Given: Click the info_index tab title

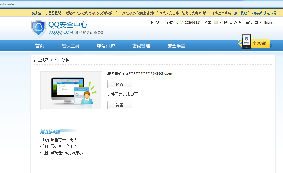Looking at the screenshot, I should (8, 4).
